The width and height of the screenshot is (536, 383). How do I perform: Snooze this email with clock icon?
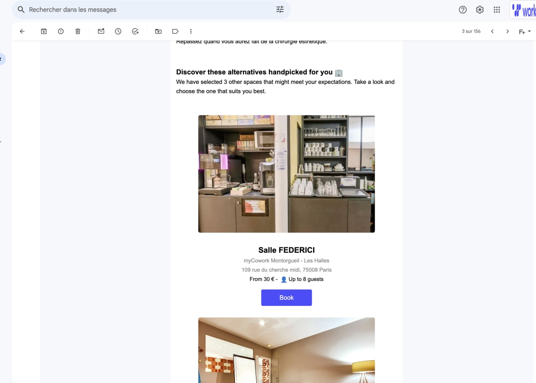pos(118,31)
